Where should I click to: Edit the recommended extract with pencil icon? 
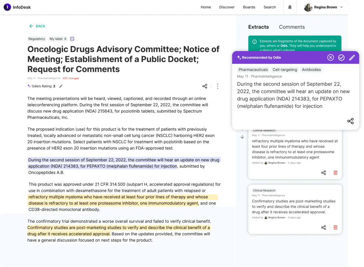(352, 58)
